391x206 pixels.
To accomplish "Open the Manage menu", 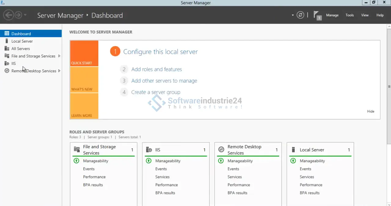I will 332,15.
